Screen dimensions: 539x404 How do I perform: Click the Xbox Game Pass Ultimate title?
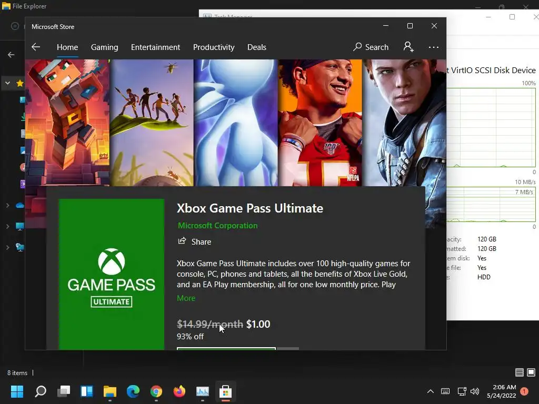[250, 208]
